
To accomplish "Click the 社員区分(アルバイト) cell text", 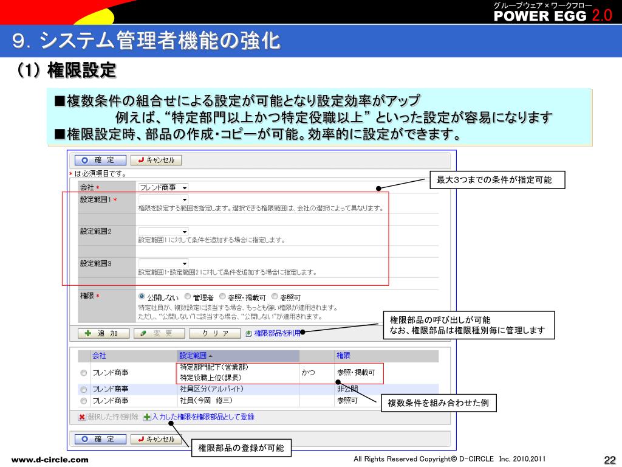I will click(211, 389).
